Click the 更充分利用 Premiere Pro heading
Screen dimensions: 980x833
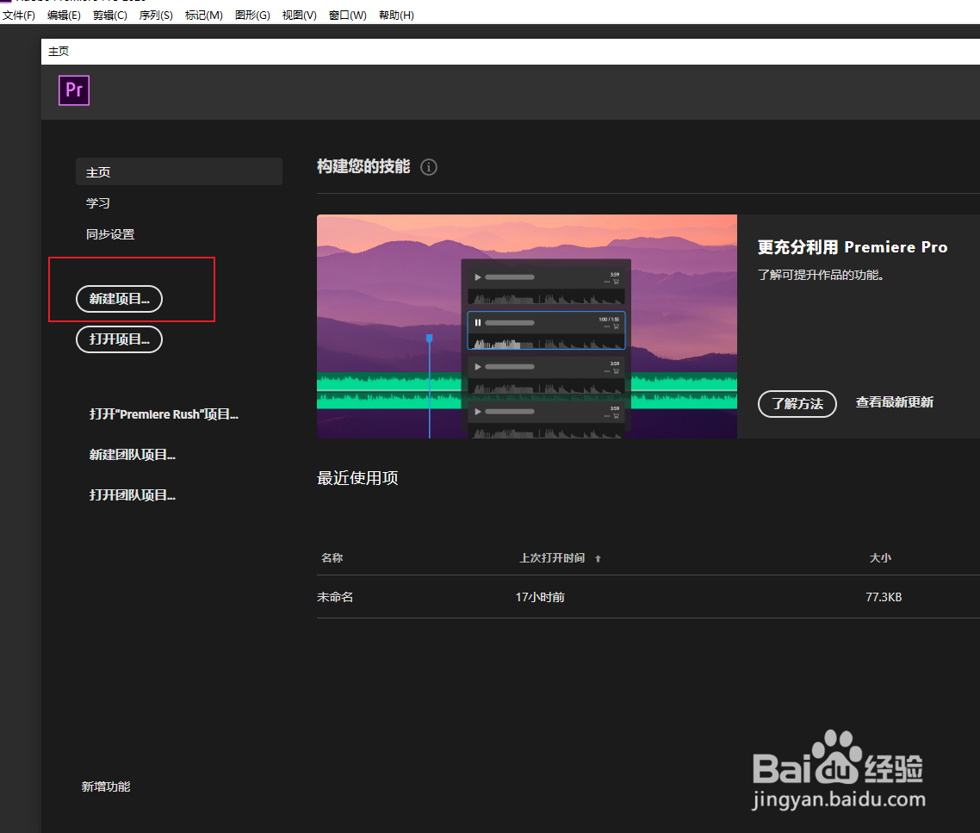point(853,247)
